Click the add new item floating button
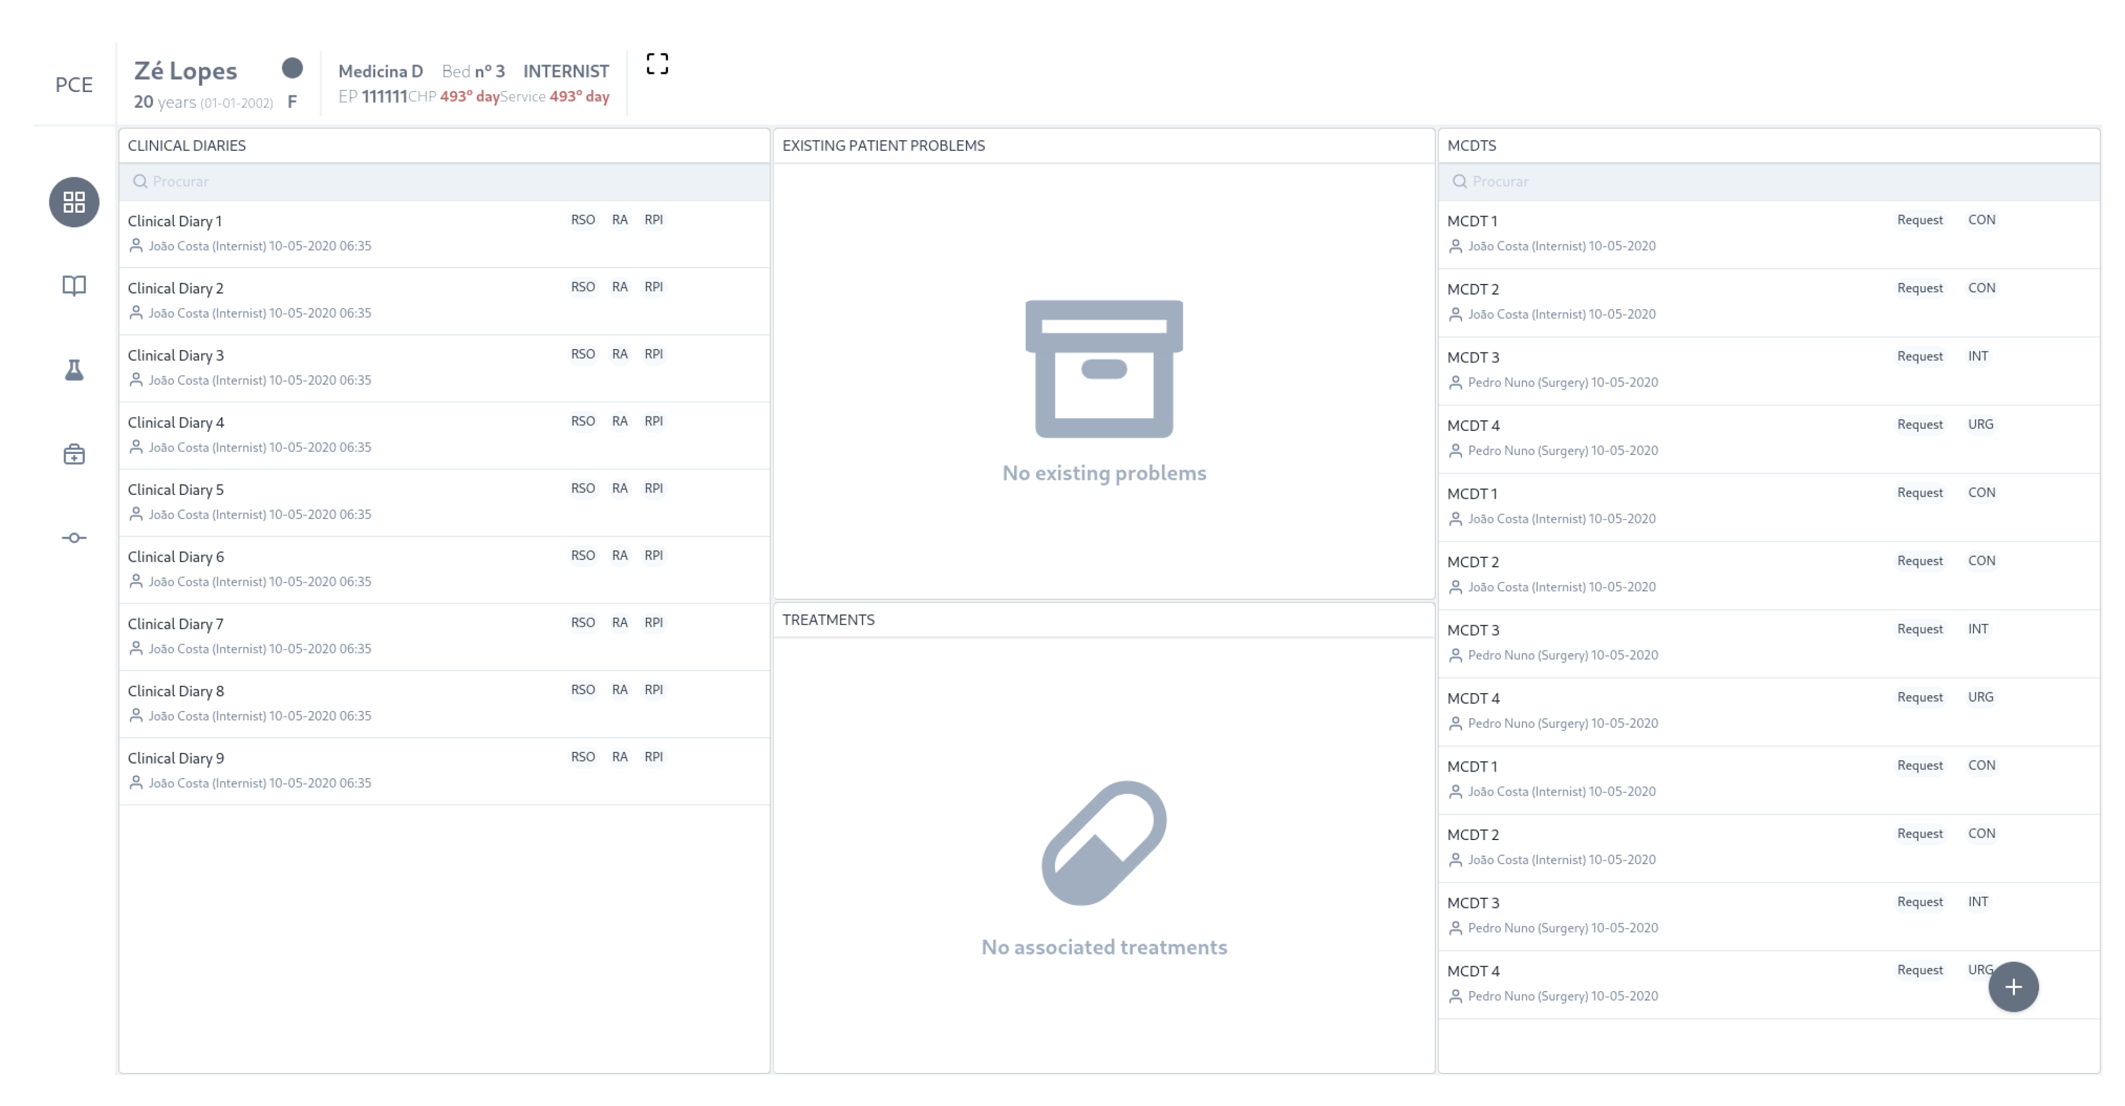 coord(2014,985)
